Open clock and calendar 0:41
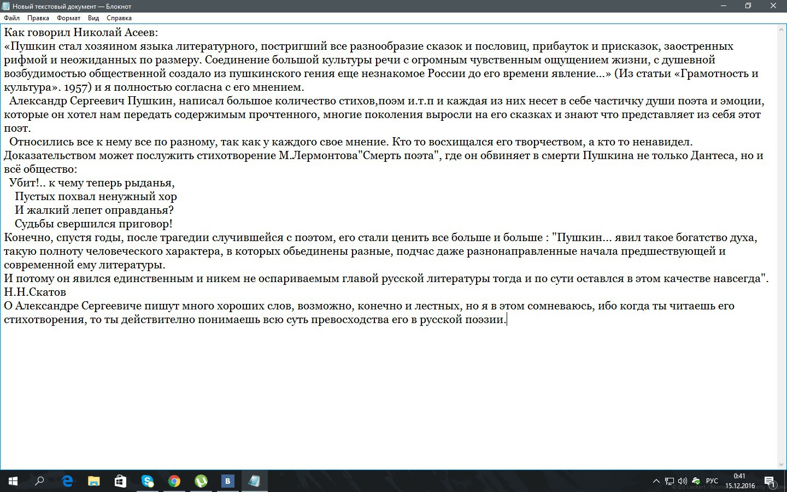The height and width of the screenshot is (492, 787). click(x=739, y=481)
